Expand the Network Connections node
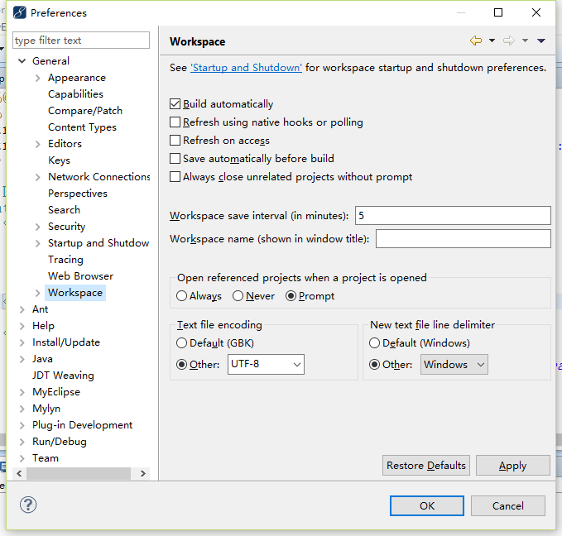This screenshot has height=536, width=562. (x=38, y=177)
